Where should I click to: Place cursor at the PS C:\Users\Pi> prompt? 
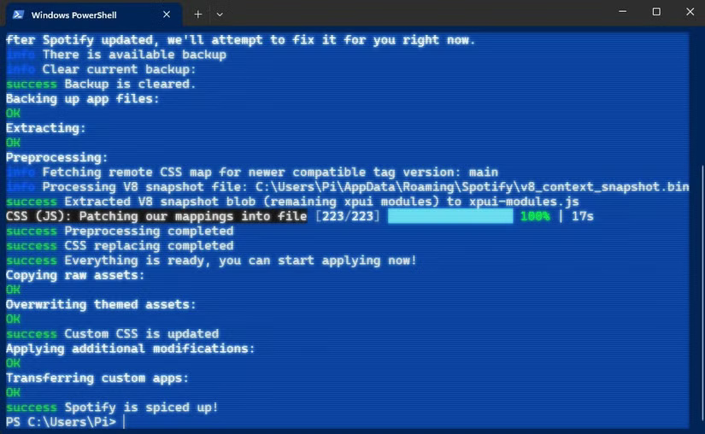click(x=61, y=422)
